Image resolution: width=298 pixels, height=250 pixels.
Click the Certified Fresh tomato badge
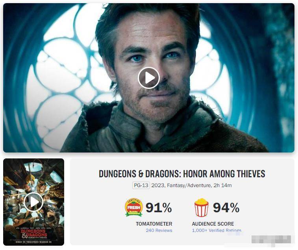[134, 208]
